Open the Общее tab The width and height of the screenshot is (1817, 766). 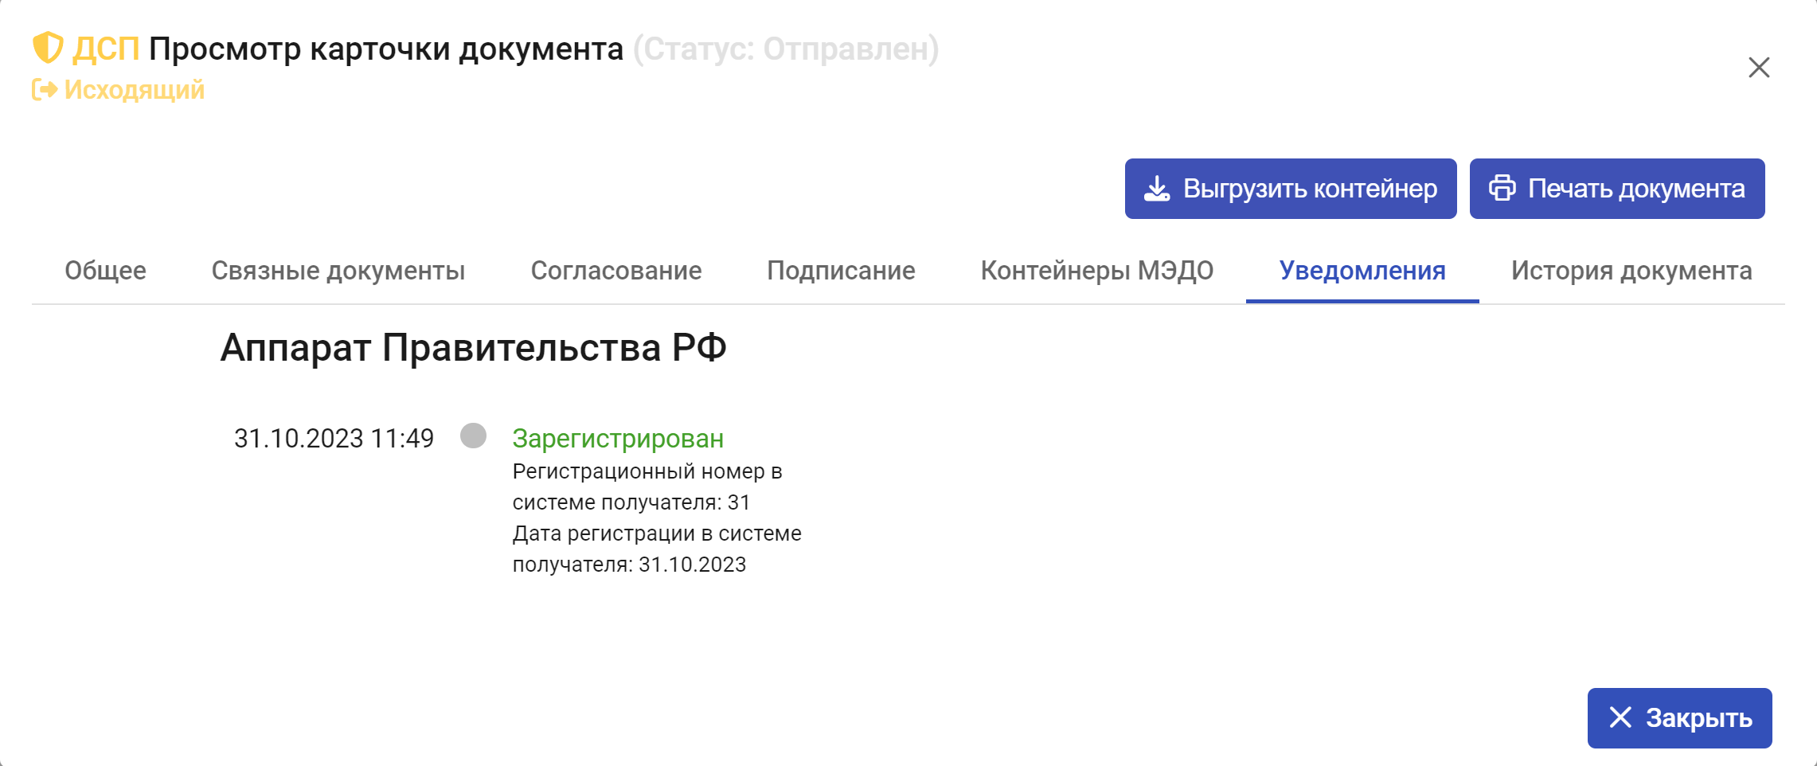coord(105,271)
